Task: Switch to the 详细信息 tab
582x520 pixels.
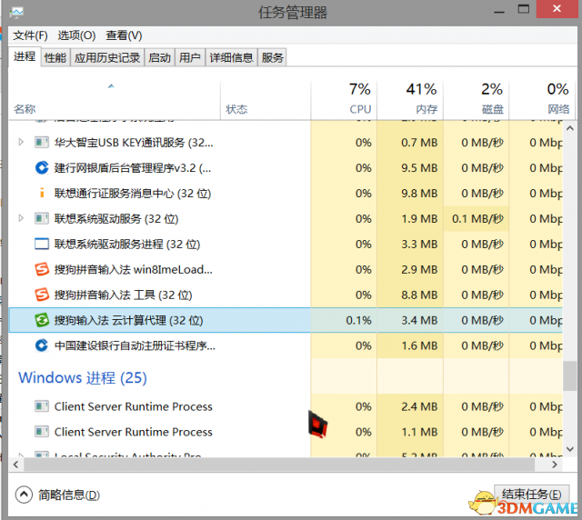Action: click(x=231, y=57)
